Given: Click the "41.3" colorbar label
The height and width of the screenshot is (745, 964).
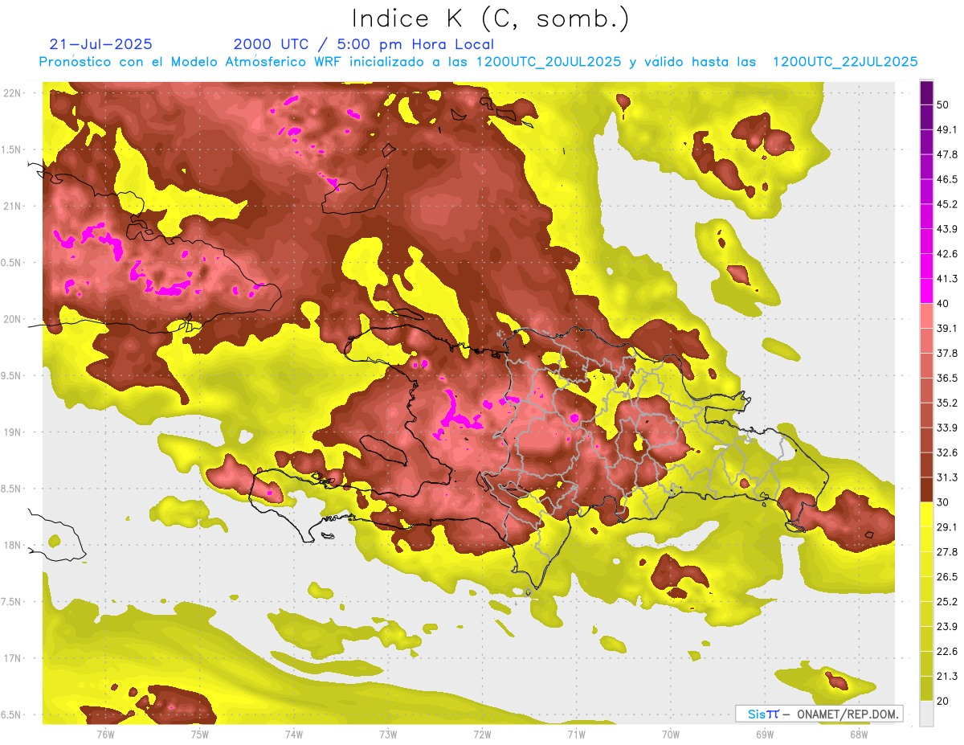Looking at the screenshot, I should [x=947, y=279].
